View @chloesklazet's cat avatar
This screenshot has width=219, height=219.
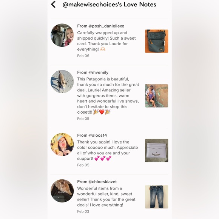tap(62, 191)
